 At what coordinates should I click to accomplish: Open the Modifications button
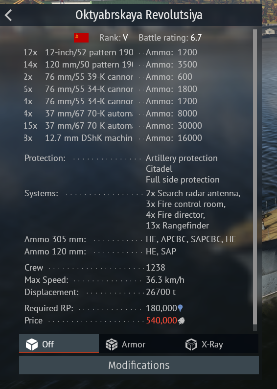[139, 365]
